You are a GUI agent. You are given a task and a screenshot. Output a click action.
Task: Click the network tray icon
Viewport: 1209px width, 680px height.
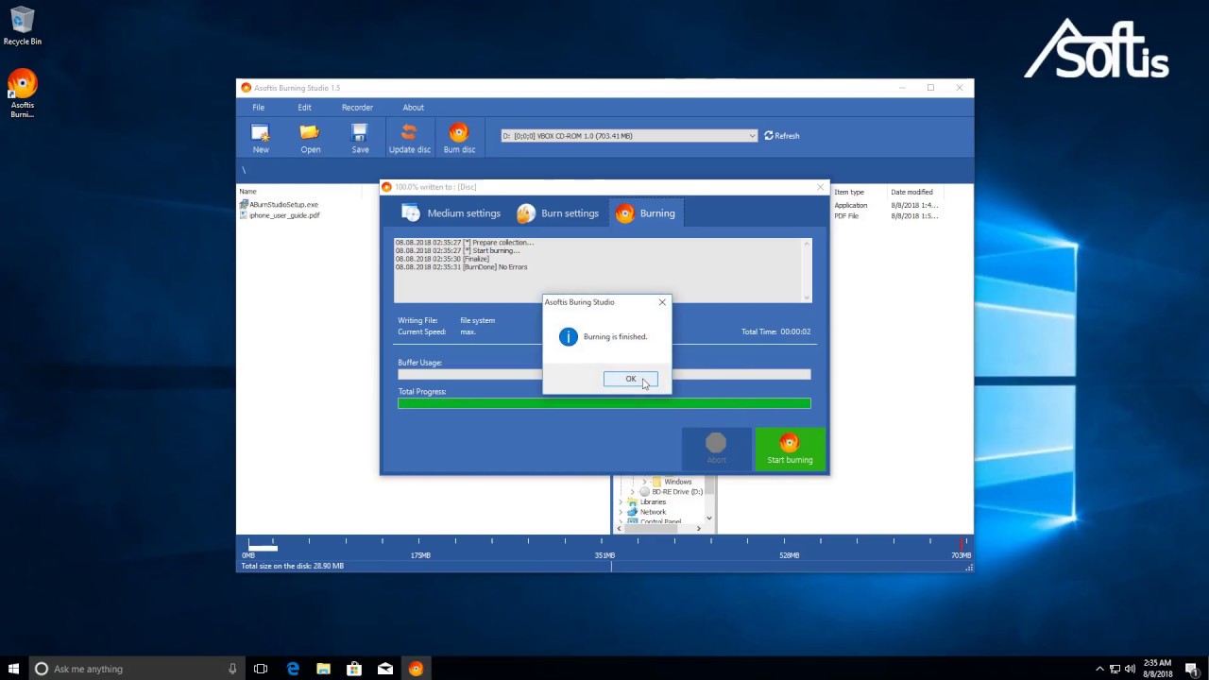click(1115, 669)
